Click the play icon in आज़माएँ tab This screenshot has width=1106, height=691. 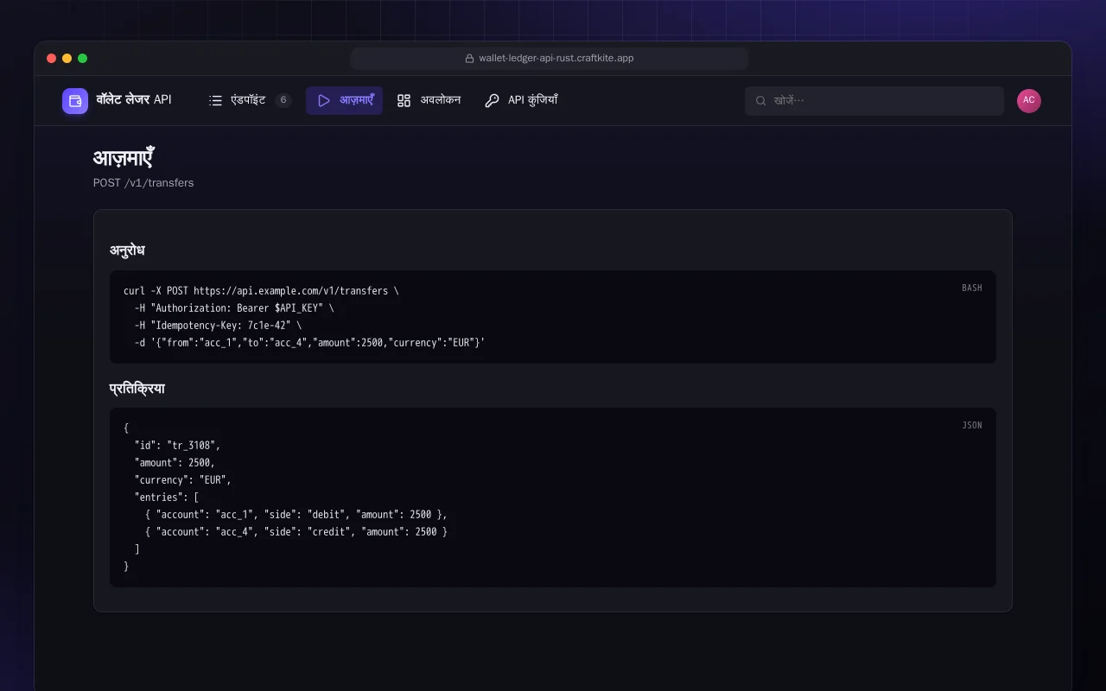coord(324,101)
